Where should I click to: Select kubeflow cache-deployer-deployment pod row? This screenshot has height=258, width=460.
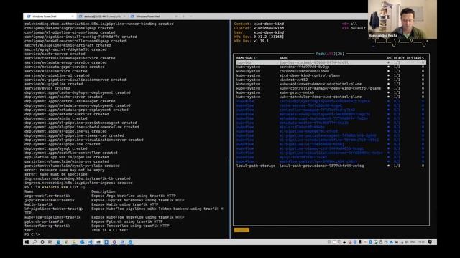click(x=331, y=101)
